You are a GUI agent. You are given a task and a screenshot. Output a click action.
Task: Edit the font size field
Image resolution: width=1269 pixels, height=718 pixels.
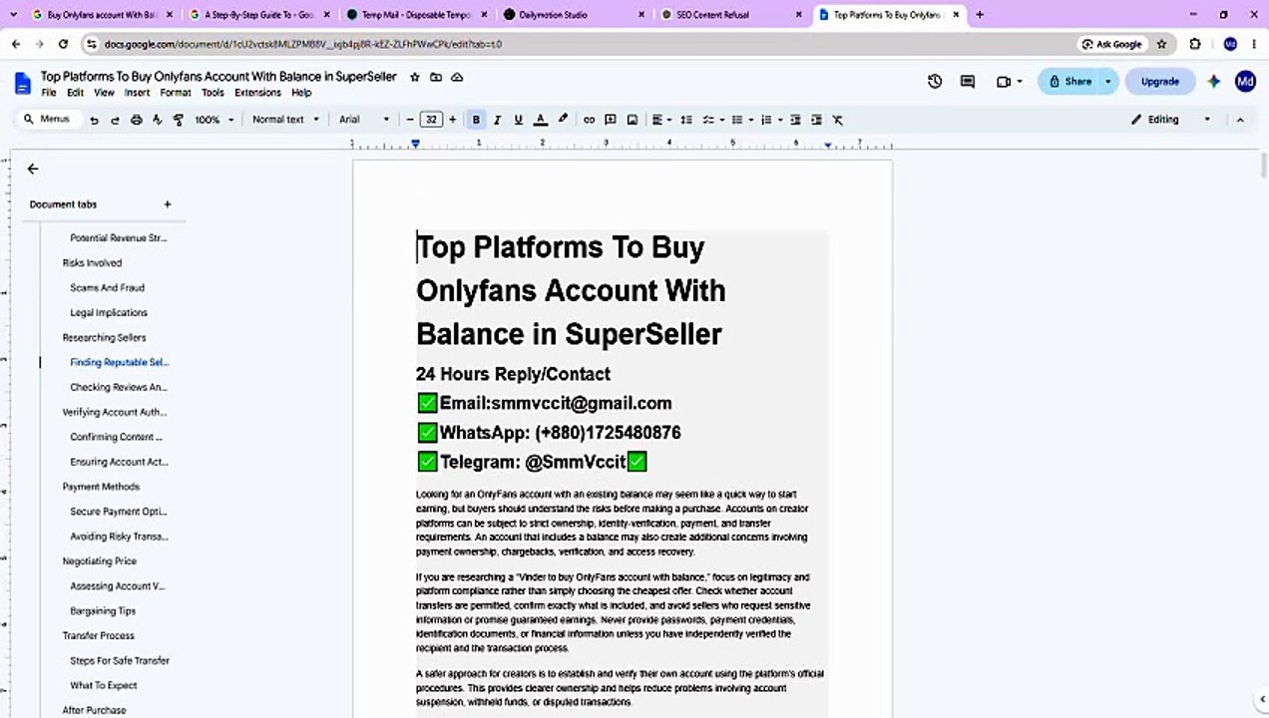(x=431, y=120)
